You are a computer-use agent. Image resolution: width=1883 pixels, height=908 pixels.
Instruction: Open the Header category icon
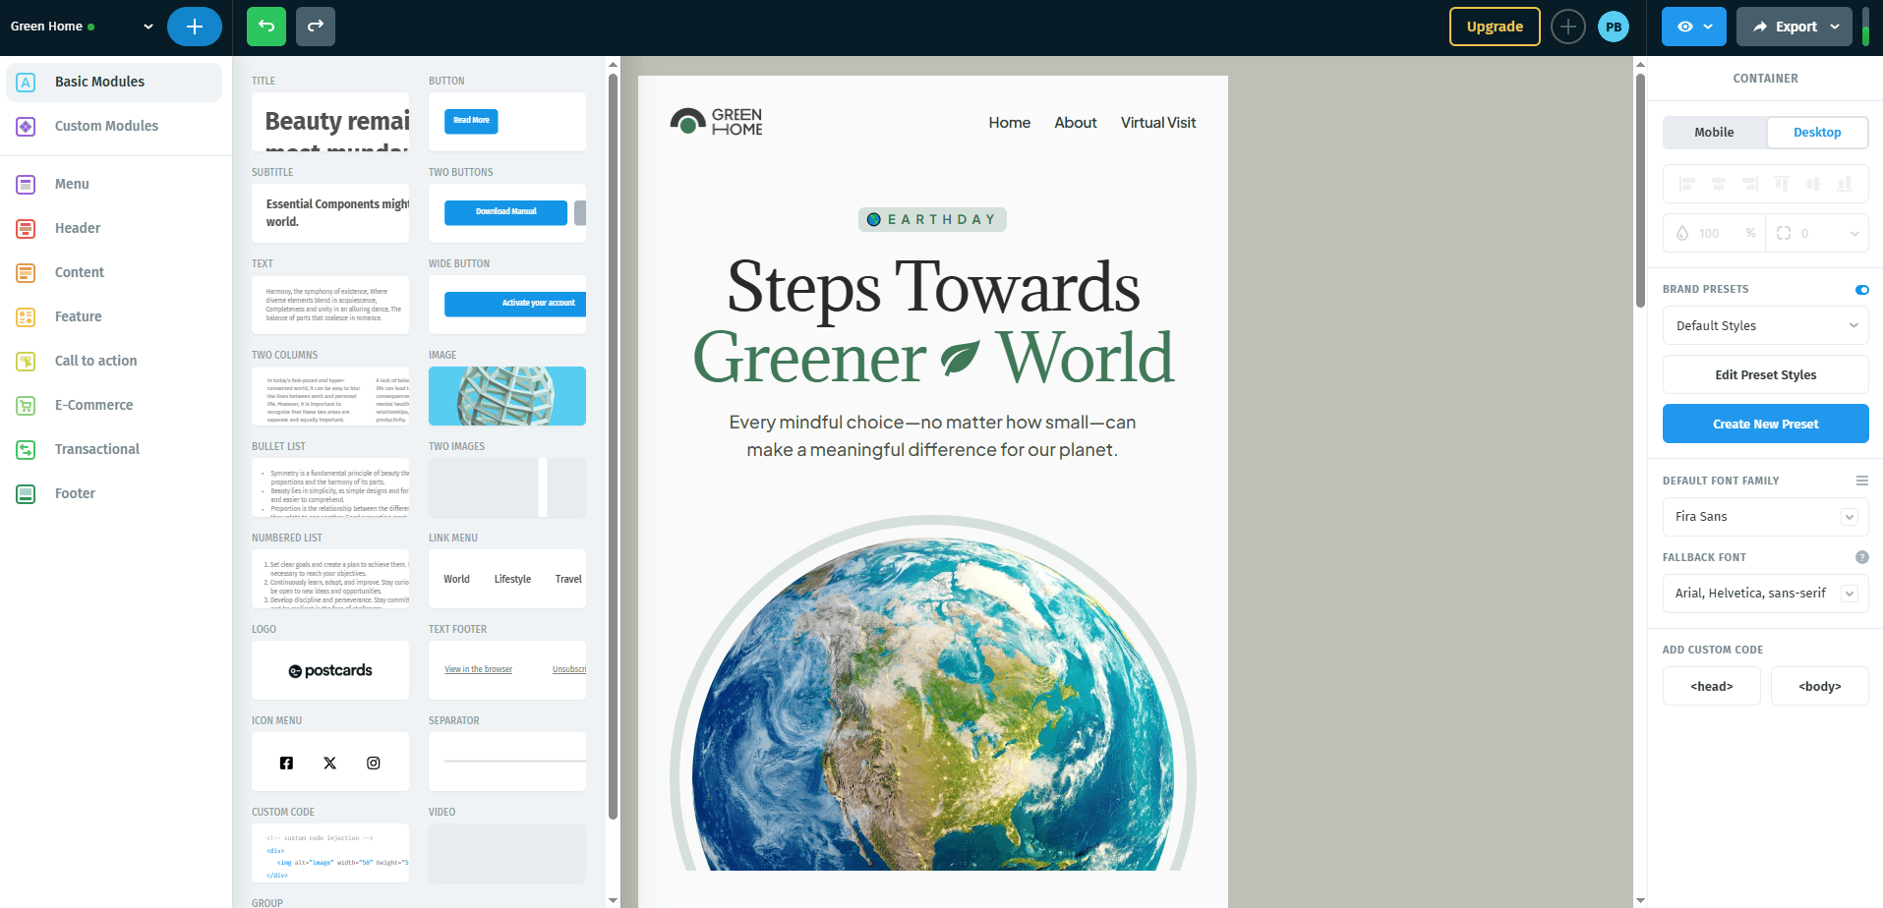tap(27, 228)
